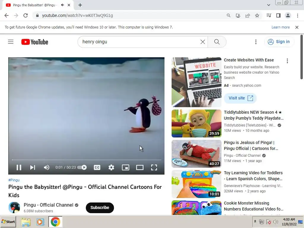Show hidden system tray icons
This screenshot has width=304, height=228.
tap(255, 221)
